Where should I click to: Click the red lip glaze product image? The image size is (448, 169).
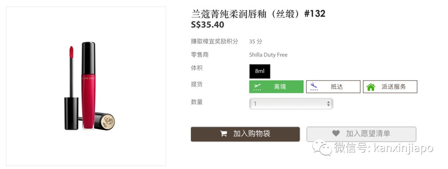click(88, 86)
